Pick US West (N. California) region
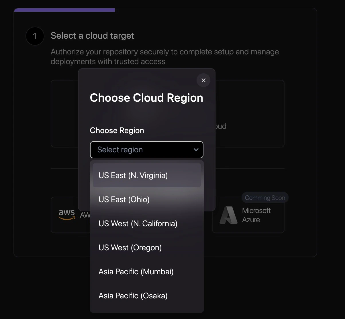Screen dimensions: 345x319 pos(147,223)
